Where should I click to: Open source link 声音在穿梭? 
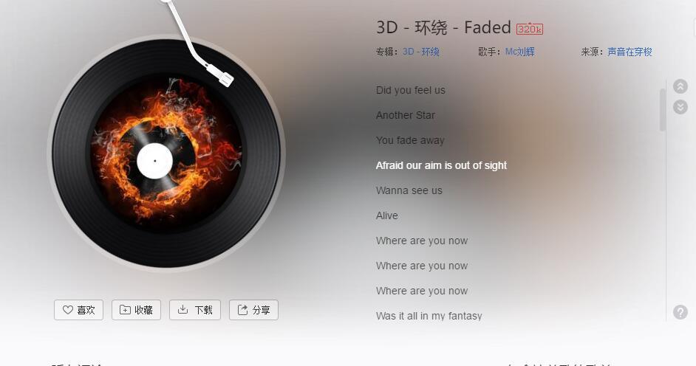(630, 52)
